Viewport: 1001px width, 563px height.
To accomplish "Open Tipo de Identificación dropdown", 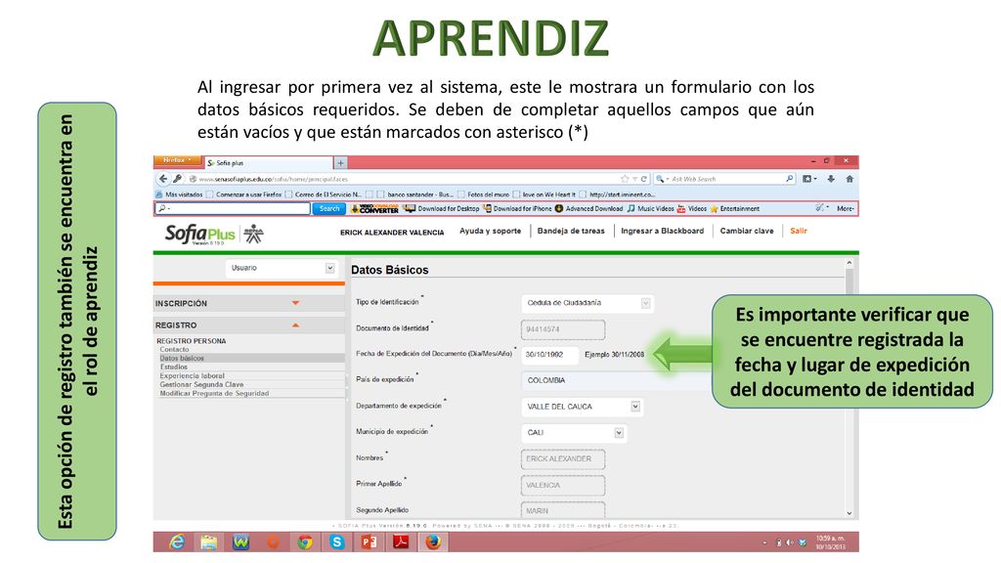I will pos(587,303).
